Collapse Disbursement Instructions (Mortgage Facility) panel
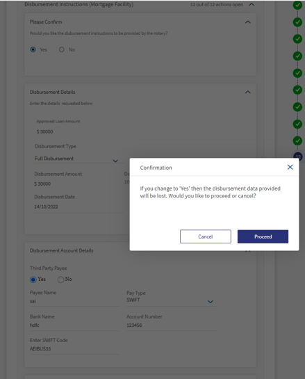The image size is (305, 379). 252,4
